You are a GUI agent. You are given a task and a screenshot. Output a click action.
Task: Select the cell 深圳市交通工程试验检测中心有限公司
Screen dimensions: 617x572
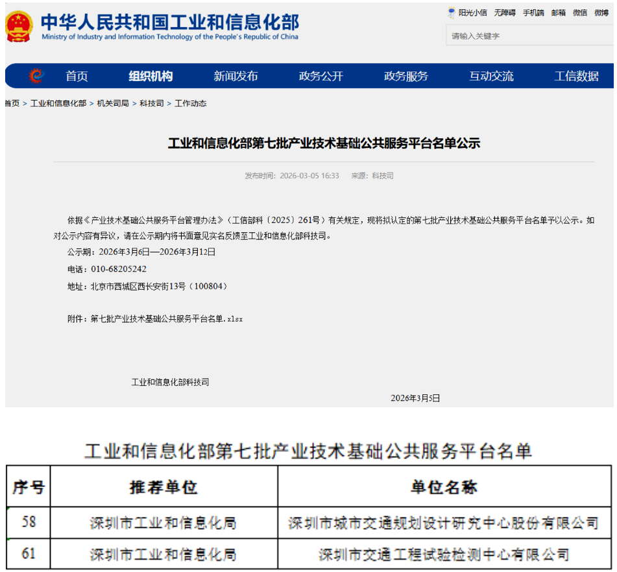coord(444,554)
